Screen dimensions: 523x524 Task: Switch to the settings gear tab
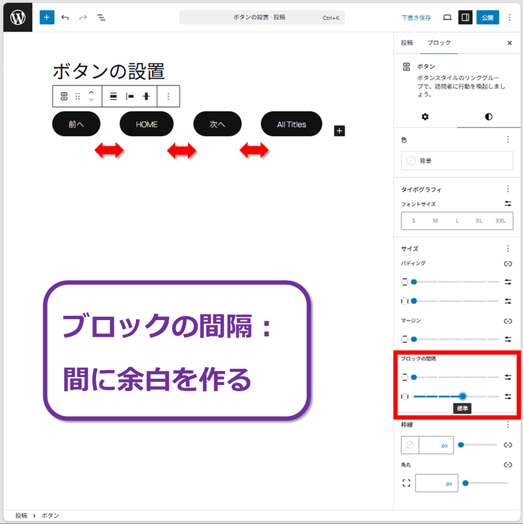425,117
